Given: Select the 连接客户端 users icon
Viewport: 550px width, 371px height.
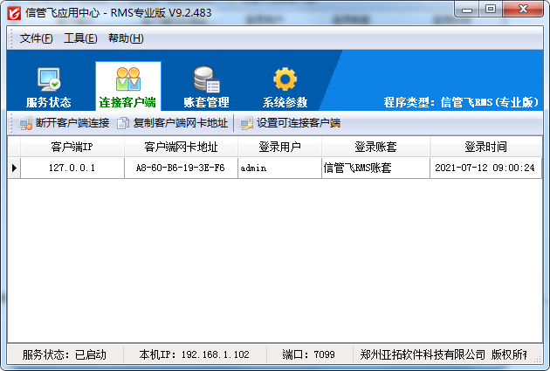Looking at the screenshot, I should [127, 79].
